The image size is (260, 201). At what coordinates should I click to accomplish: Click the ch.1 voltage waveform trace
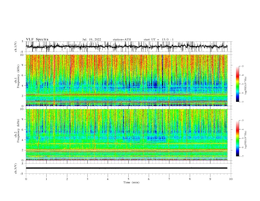point(126,47)
